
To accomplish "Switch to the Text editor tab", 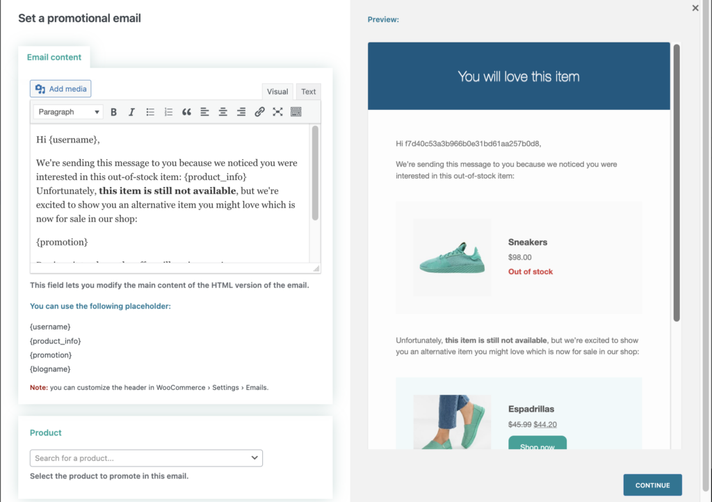I will (308, 92).
